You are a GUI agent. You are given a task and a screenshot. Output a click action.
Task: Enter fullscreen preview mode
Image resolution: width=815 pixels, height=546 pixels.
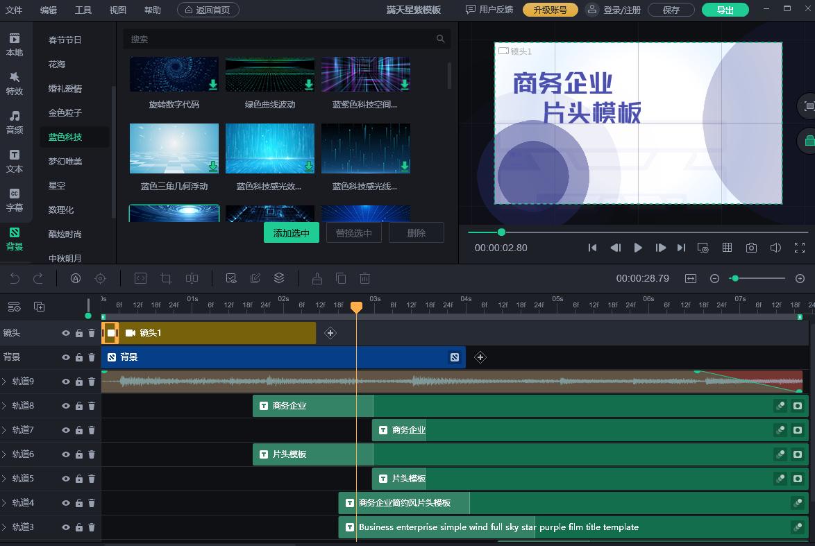click(800, 247)
